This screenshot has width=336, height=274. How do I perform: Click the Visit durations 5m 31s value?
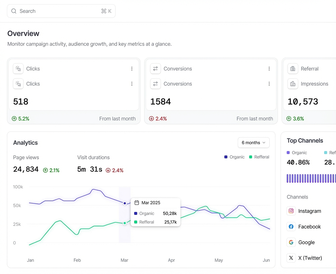[x=90, y=169]
